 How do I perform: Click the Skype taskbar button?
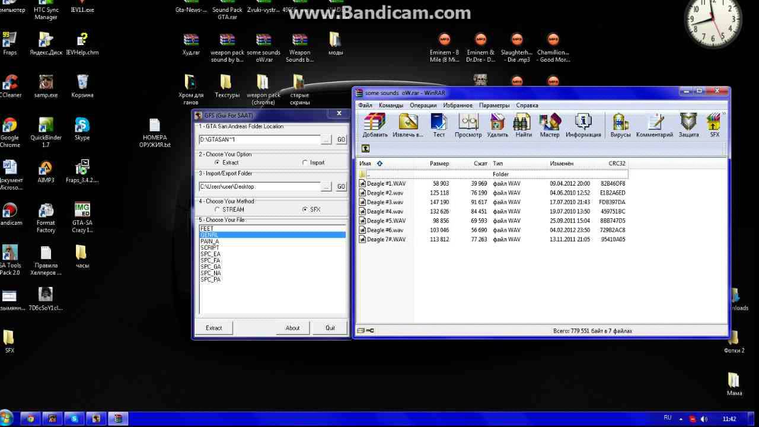tap(74, 419)
